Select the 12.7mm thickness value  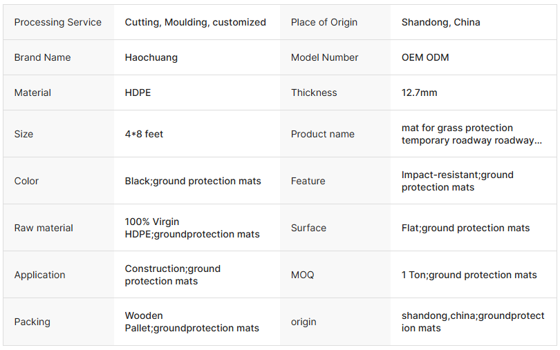pos(419,93)
